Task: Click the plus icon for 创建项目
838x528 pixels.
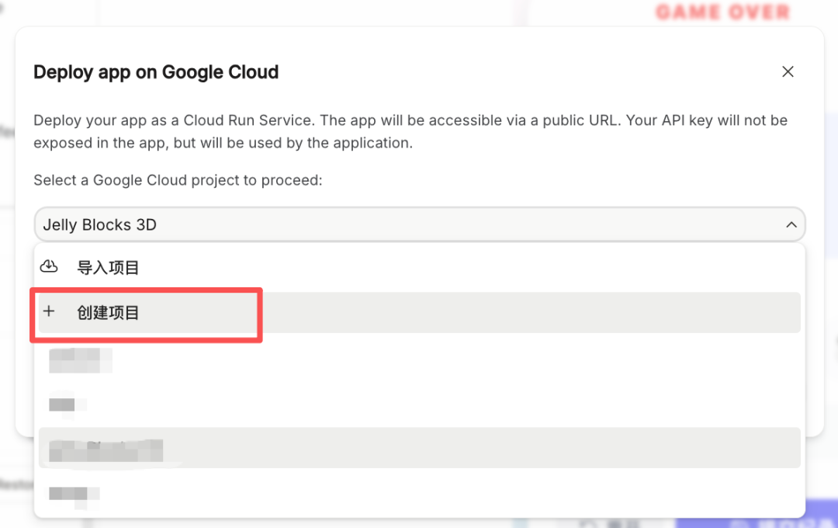Action: click(49, 312)
